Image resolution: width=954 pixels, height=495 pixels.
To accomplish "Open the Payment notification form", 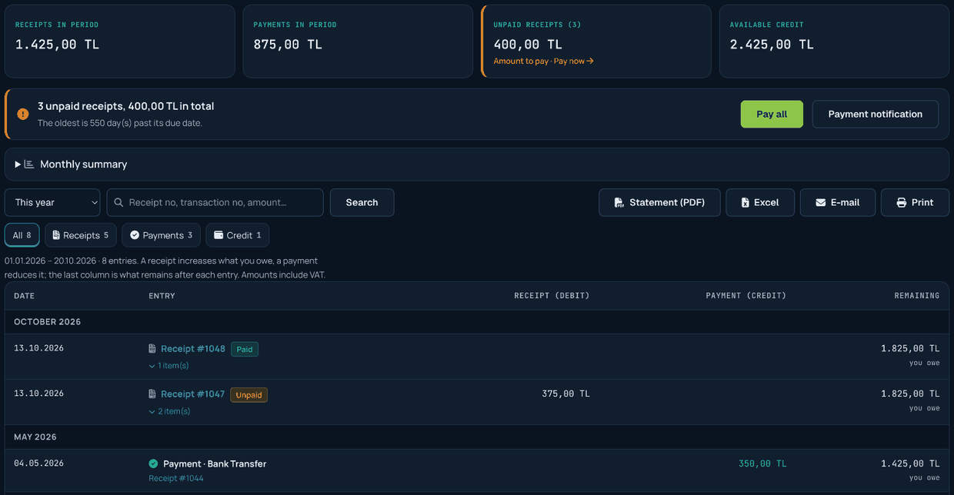I will (x=876, y=114).
